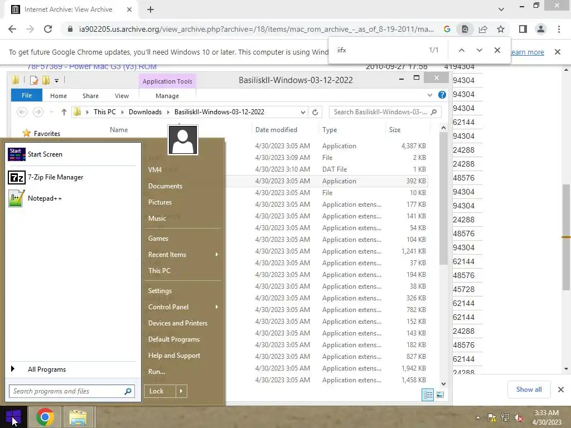Switch to the View ribbon tab

tap(122, 96)
